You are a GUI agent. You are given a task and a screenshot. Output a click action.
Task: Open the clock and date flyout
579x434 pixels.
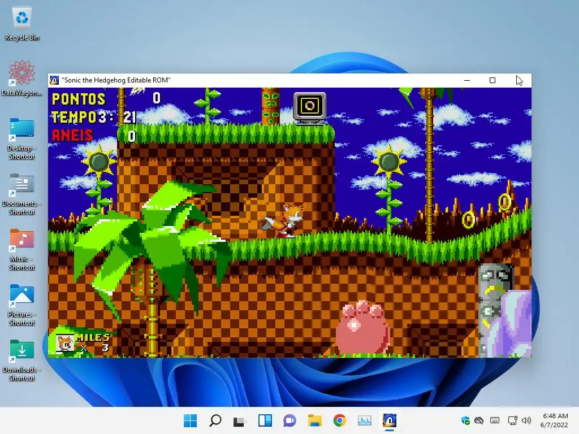coord(554,420)
